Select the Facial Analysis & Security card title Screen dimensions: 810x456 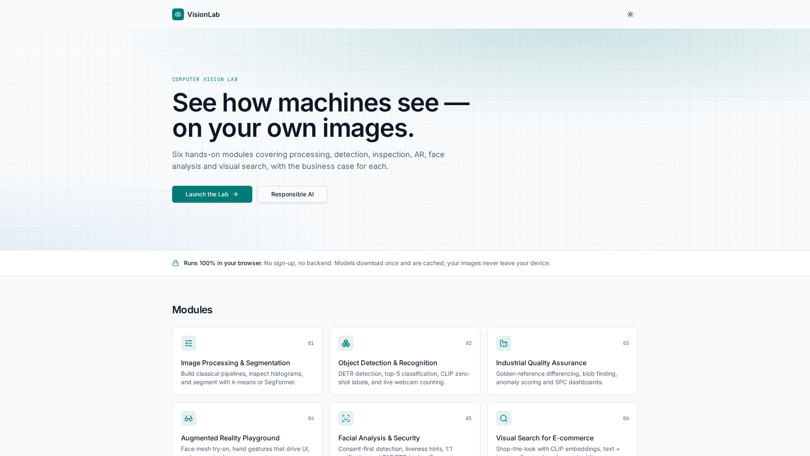pos(379,438)
